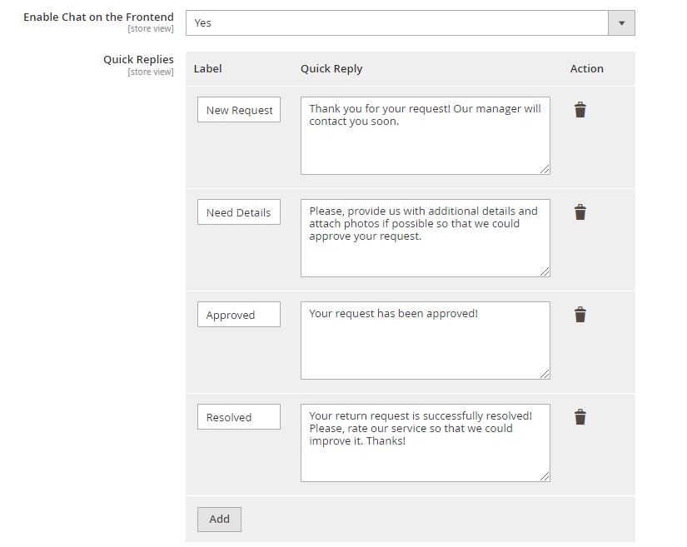The width and height of the screenshot is (687, 547).
Task: Click trash icon for Approved reply
Action: 580,315
